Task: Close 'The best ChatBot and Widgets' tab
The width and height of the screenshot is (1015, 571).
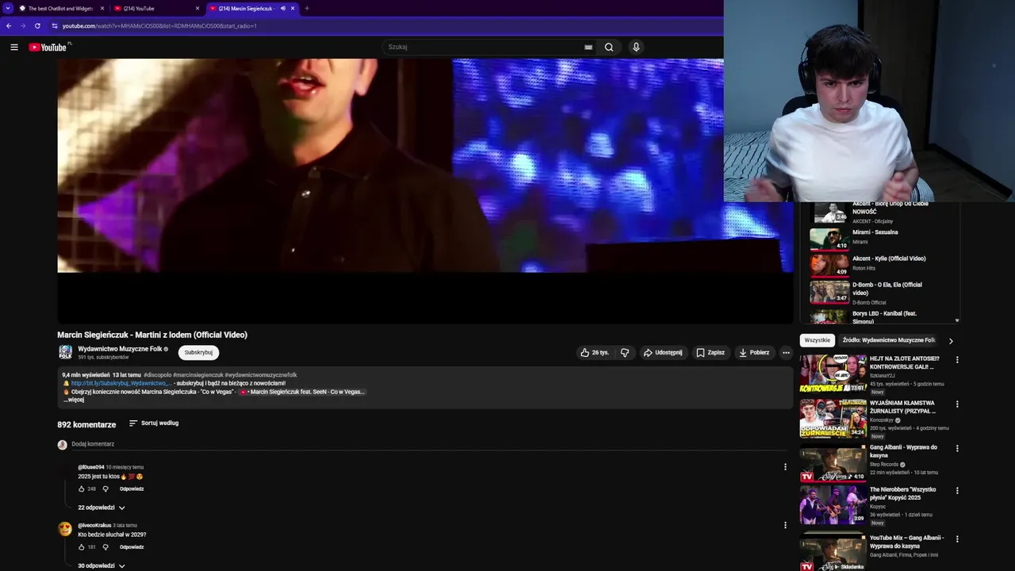Action: [101, 8]
